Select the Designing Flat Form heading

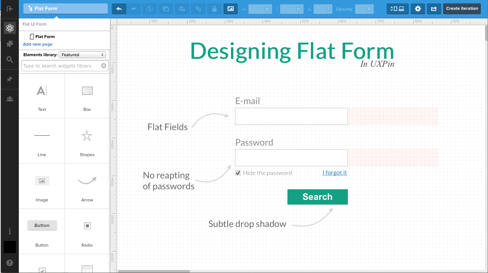pos(292,51)
